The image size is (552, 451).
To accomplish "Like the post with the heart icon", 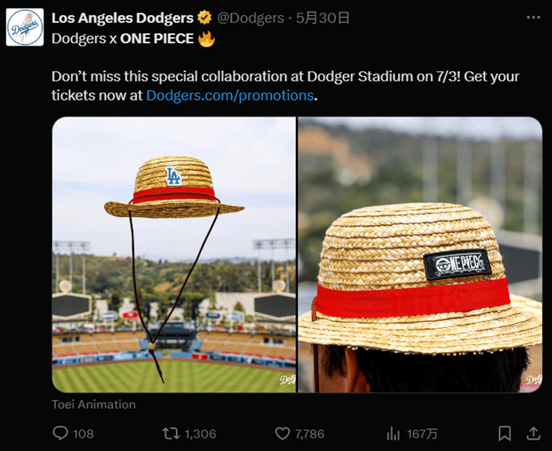I will [282, 433].
